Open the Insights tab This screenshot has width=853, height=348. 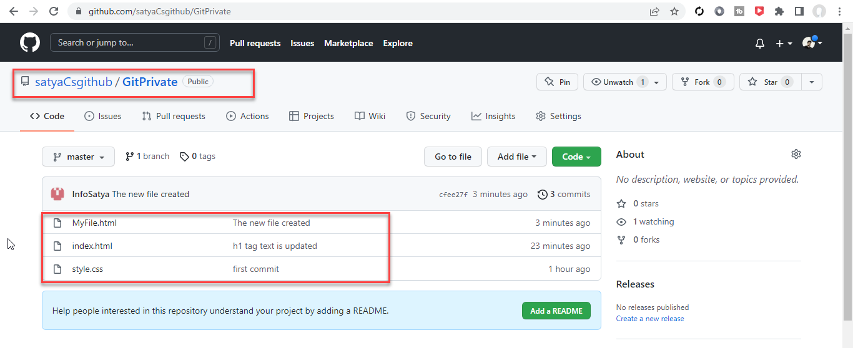[x=493, y=116]
